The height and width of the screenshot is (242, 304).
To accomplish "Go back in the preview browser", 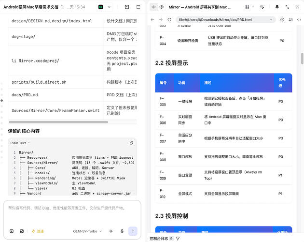I will pos(152,20).
